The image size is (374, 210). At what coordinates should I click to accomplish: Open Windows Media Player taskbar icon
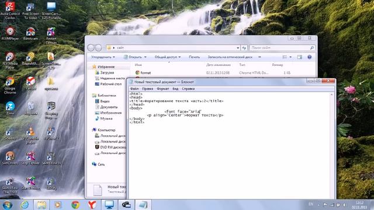point(58,205)
